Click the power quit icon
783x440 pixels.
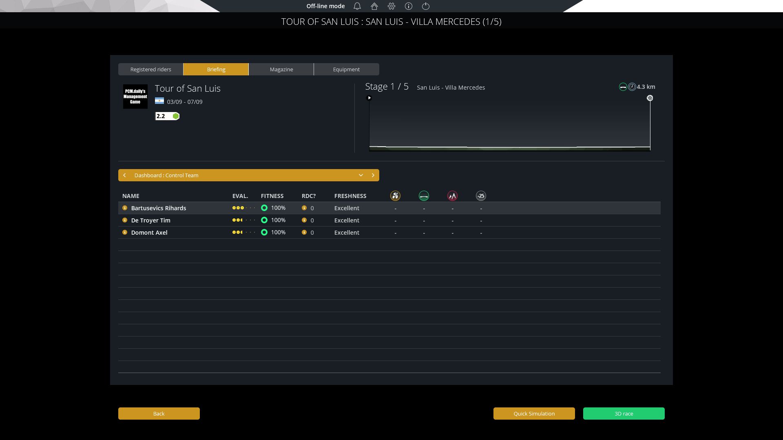[426, 6]
